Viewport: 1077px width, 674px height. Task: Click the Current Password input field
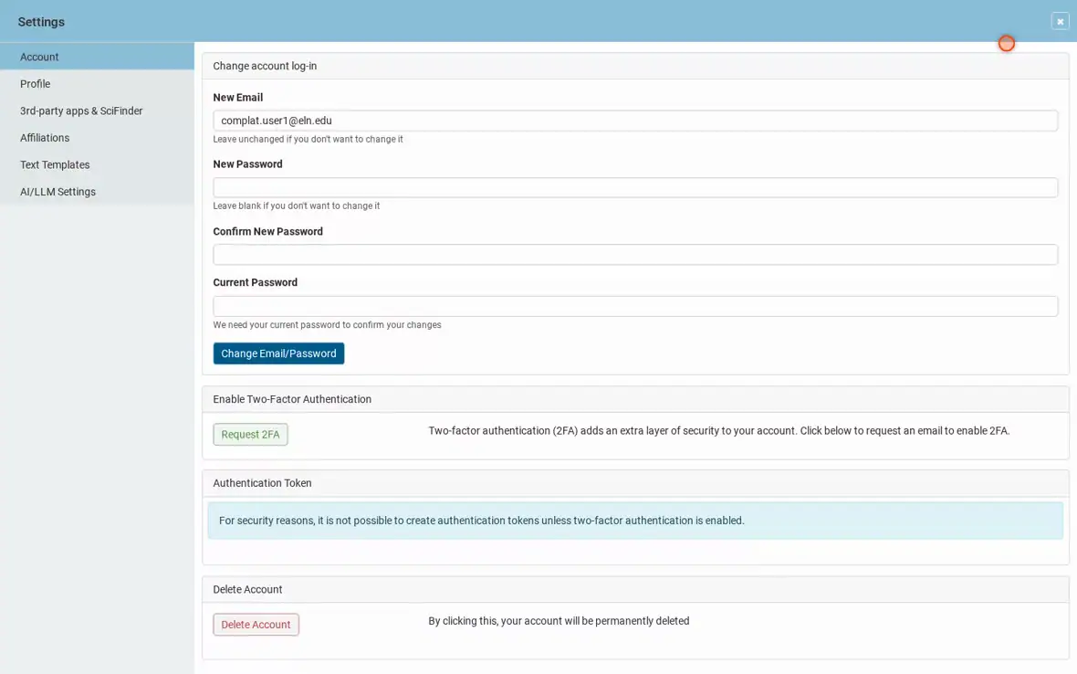[634, 306]
